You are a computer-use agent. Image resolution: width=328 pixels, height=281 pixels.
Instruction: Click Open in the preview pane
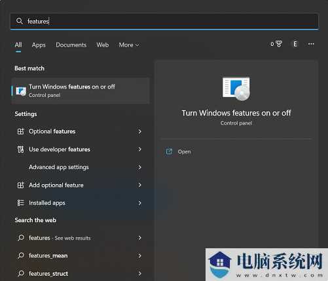184,151
